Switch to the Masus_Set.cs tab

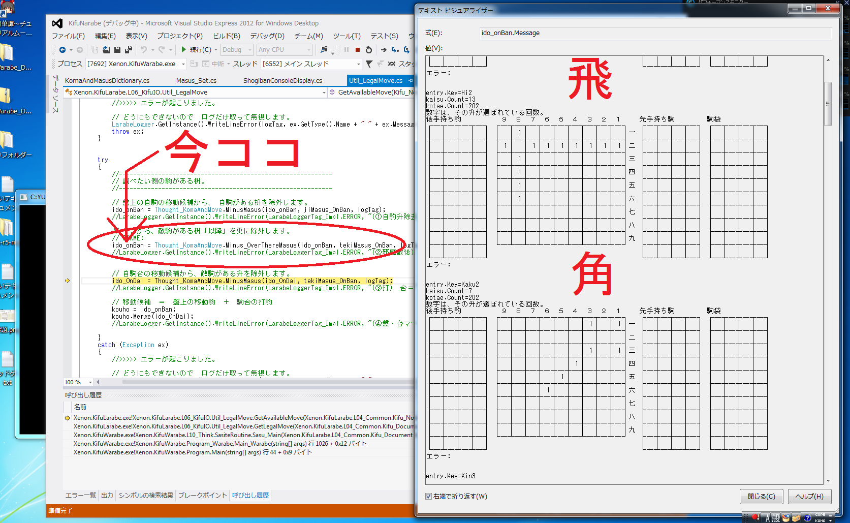click(x=196, y=81)
